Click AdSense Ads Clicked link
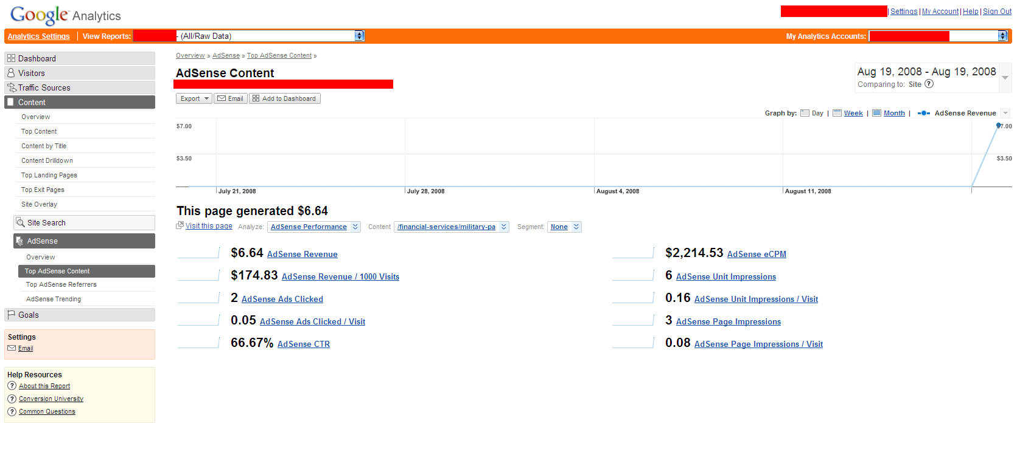 coord(282,299)
